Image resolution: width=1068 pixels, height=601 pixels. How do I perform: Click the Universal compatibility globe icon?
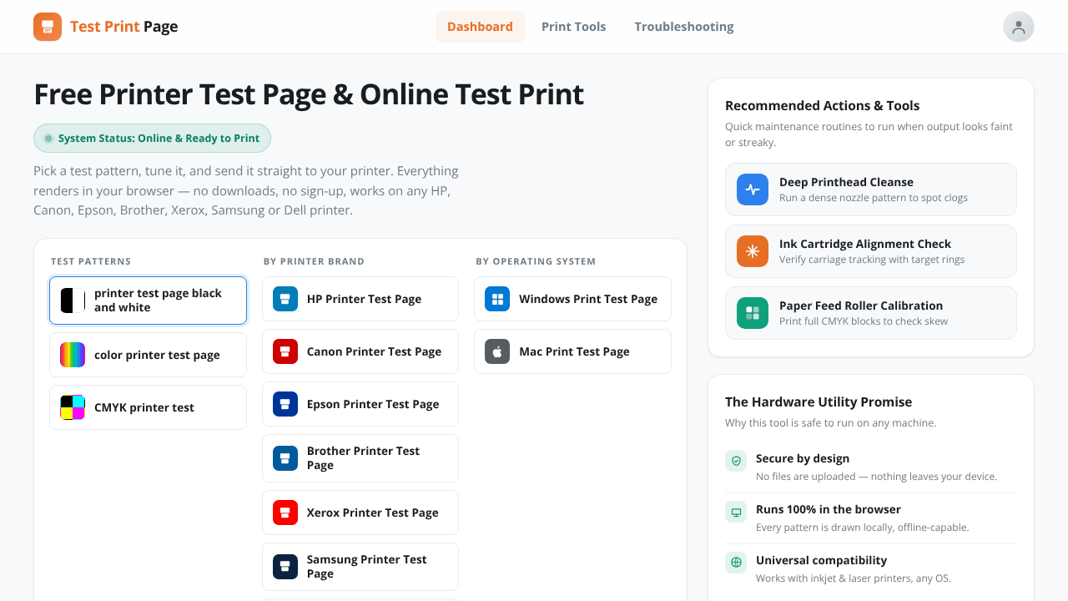(x=736, y=563)
